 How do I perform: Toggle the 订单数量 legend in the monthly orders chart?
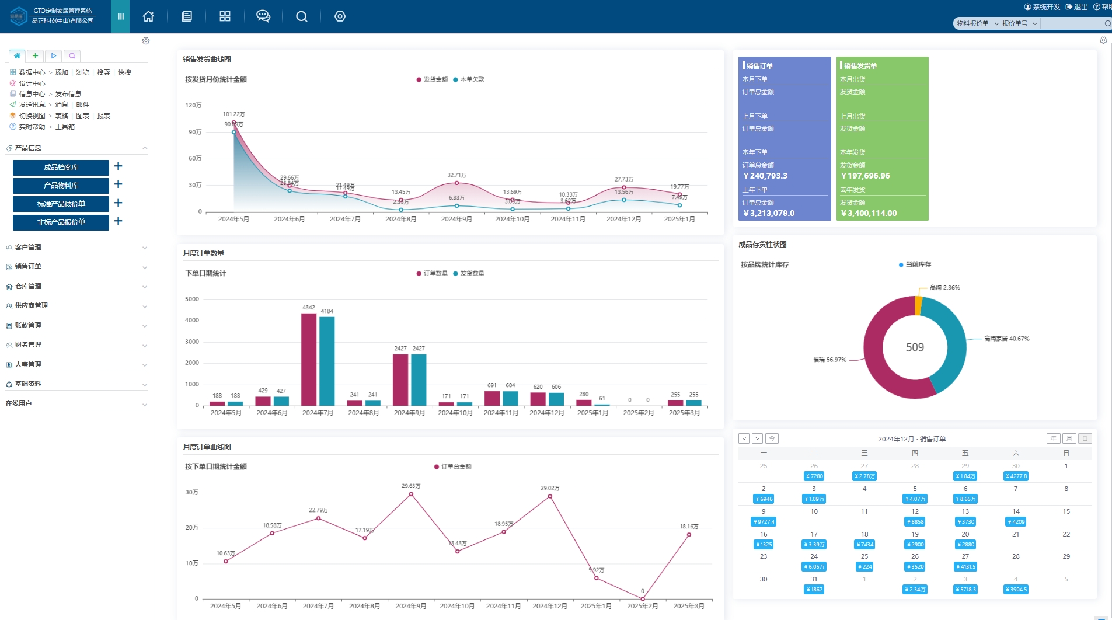[x=433, y=273]
